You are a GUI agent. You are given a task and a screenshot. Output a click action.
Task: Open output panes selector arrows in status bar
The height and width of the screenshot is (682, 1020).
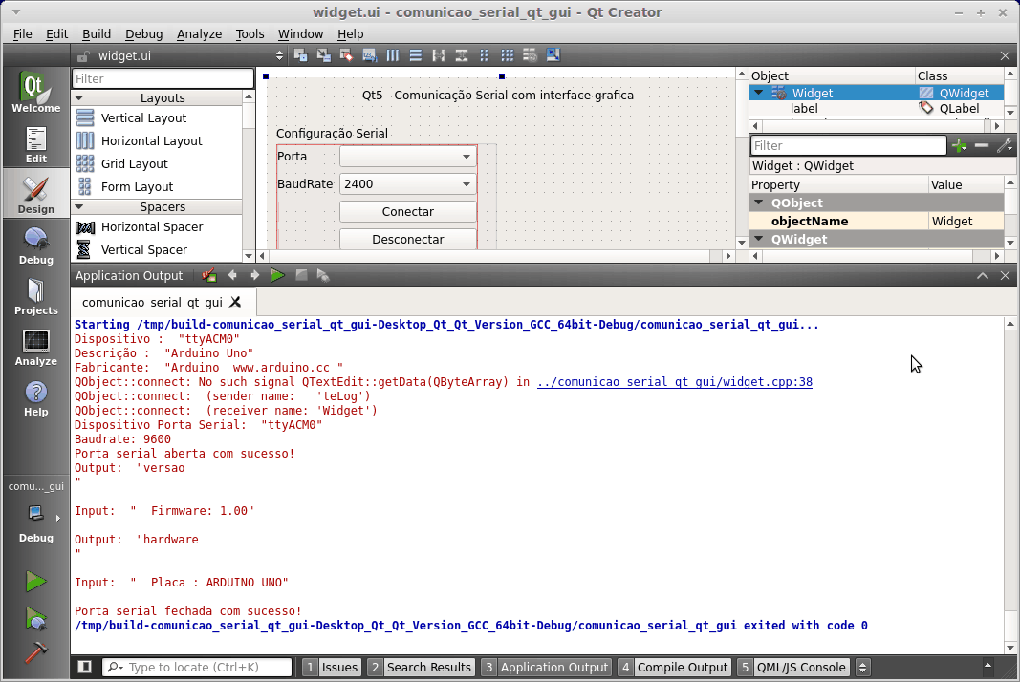tap(862, 667)
